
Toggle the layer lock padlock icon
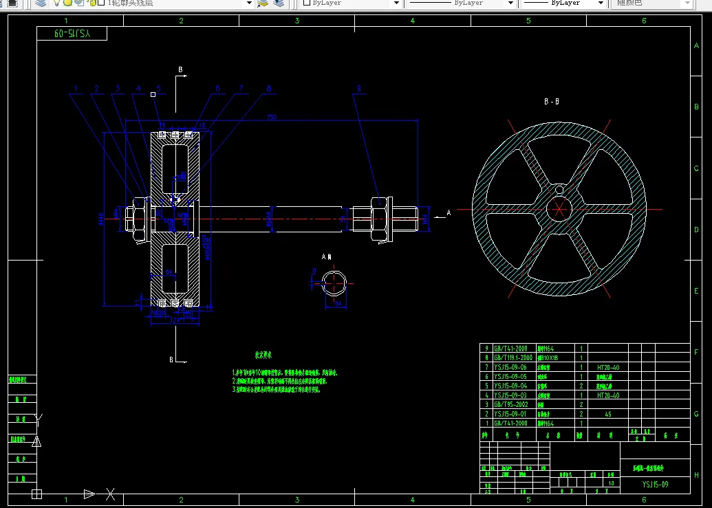point(92,3)
